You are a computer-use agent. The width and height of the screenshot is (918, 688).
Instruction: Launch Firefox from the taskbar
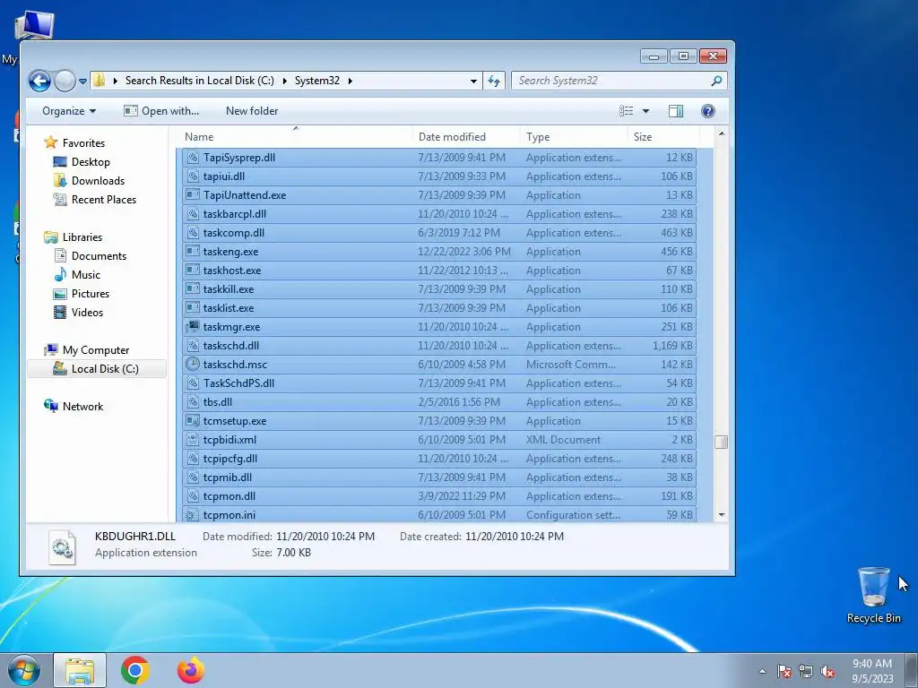[x=191, y=670]
